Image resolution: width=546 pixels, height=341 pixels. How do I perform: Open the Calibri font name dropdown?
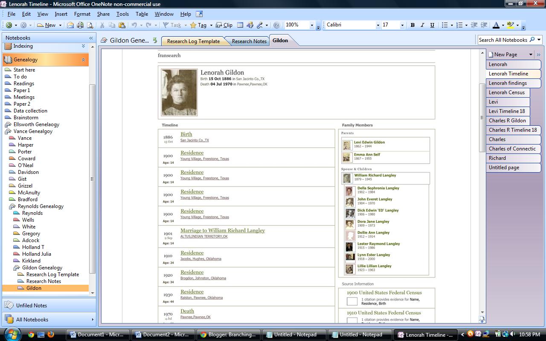click(x=378, y=25)
